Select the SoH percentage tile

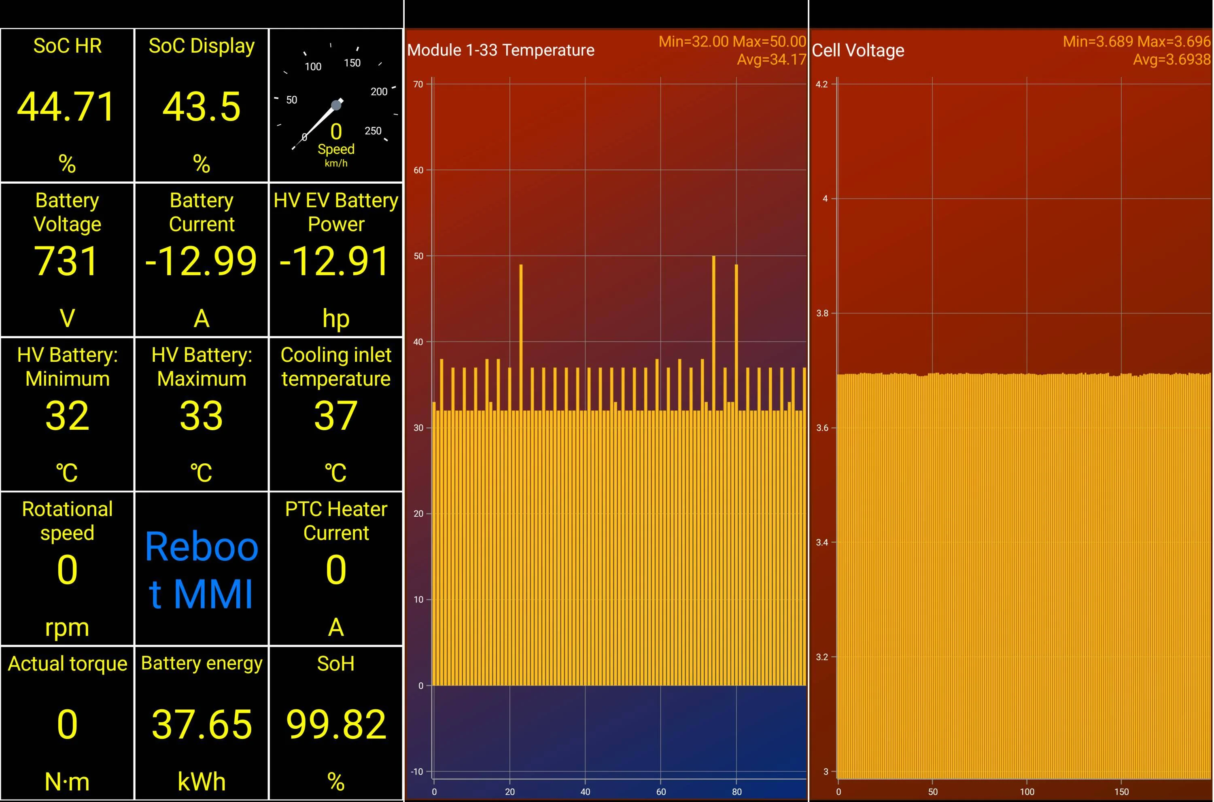[x=336, y=723]
